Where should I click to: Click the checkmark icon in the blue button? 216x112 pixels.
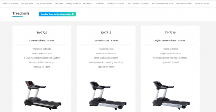73,14
